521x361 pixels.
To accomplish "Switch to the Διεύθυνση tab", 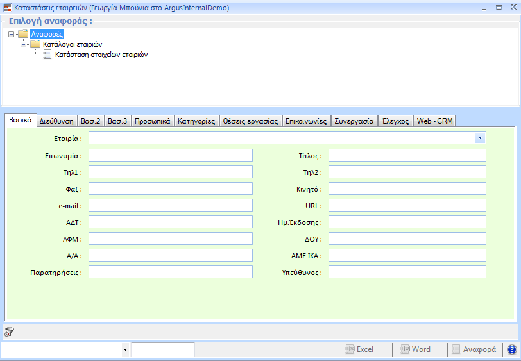I will click(x=57, y=121).
